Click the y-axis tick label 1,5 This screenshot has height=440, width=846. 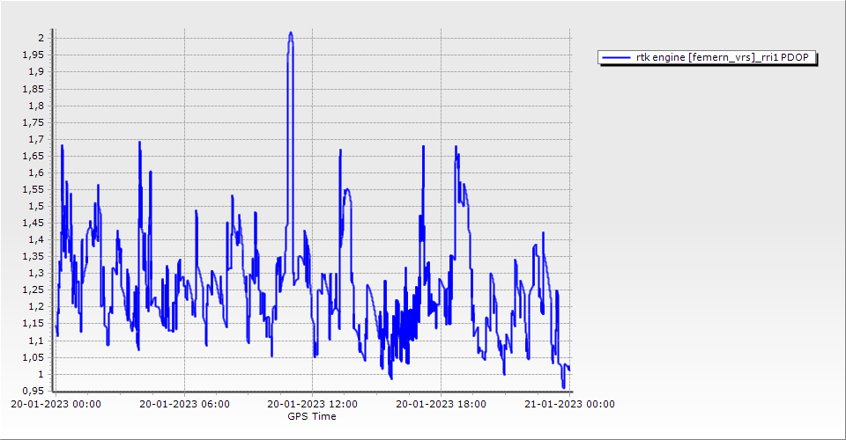(35, 206)
